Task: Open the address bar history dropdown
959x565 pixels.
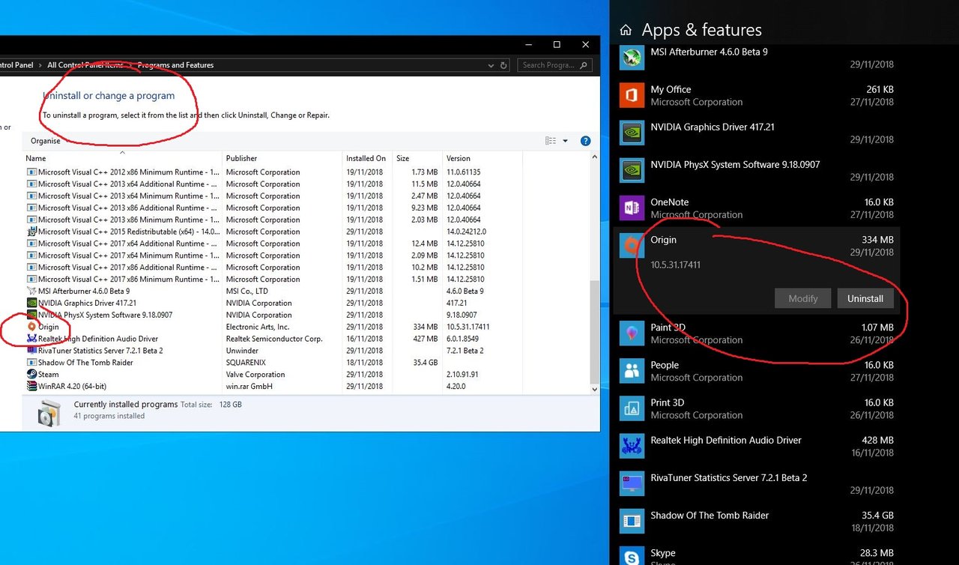Action: point(491,65)
